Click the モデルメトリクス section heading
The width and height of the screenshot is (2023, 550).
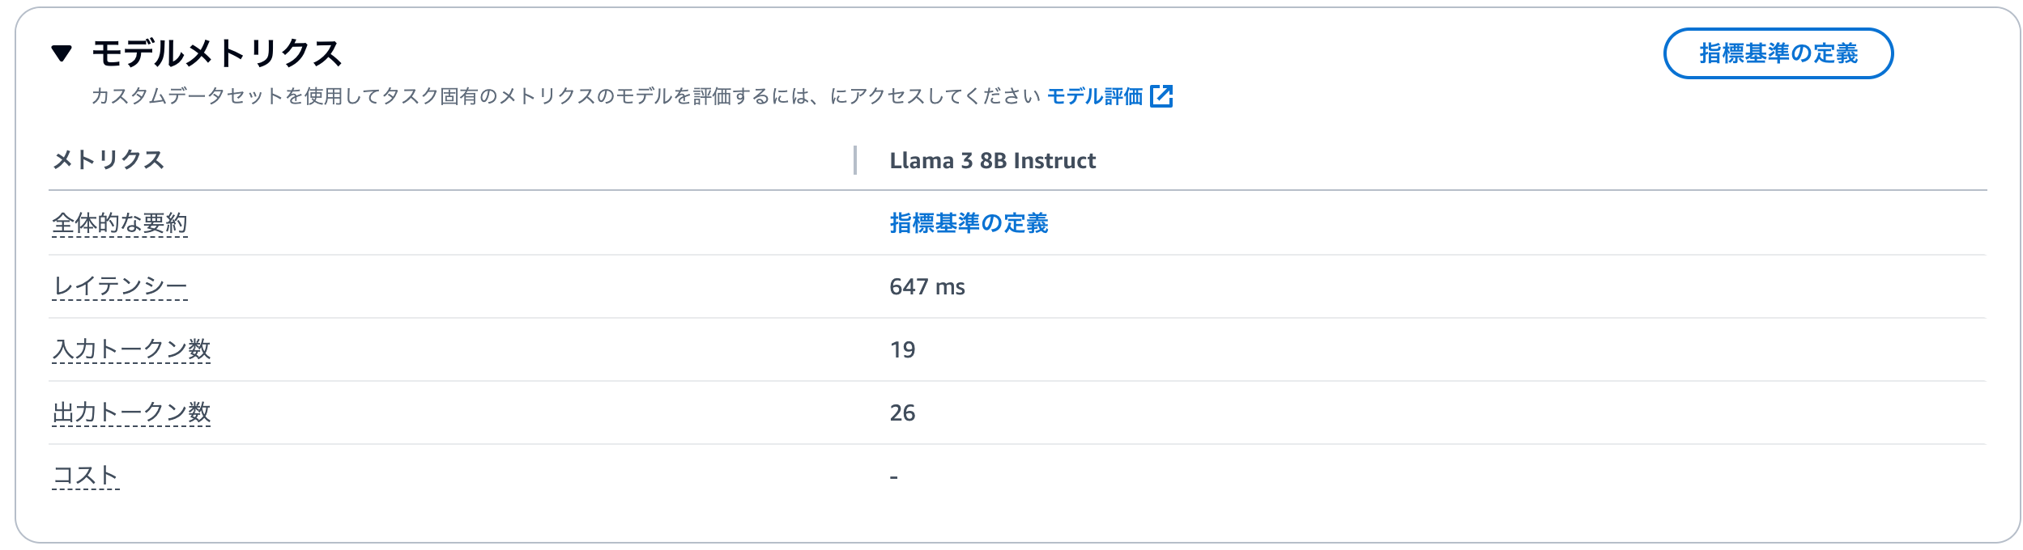click(217, 53)
